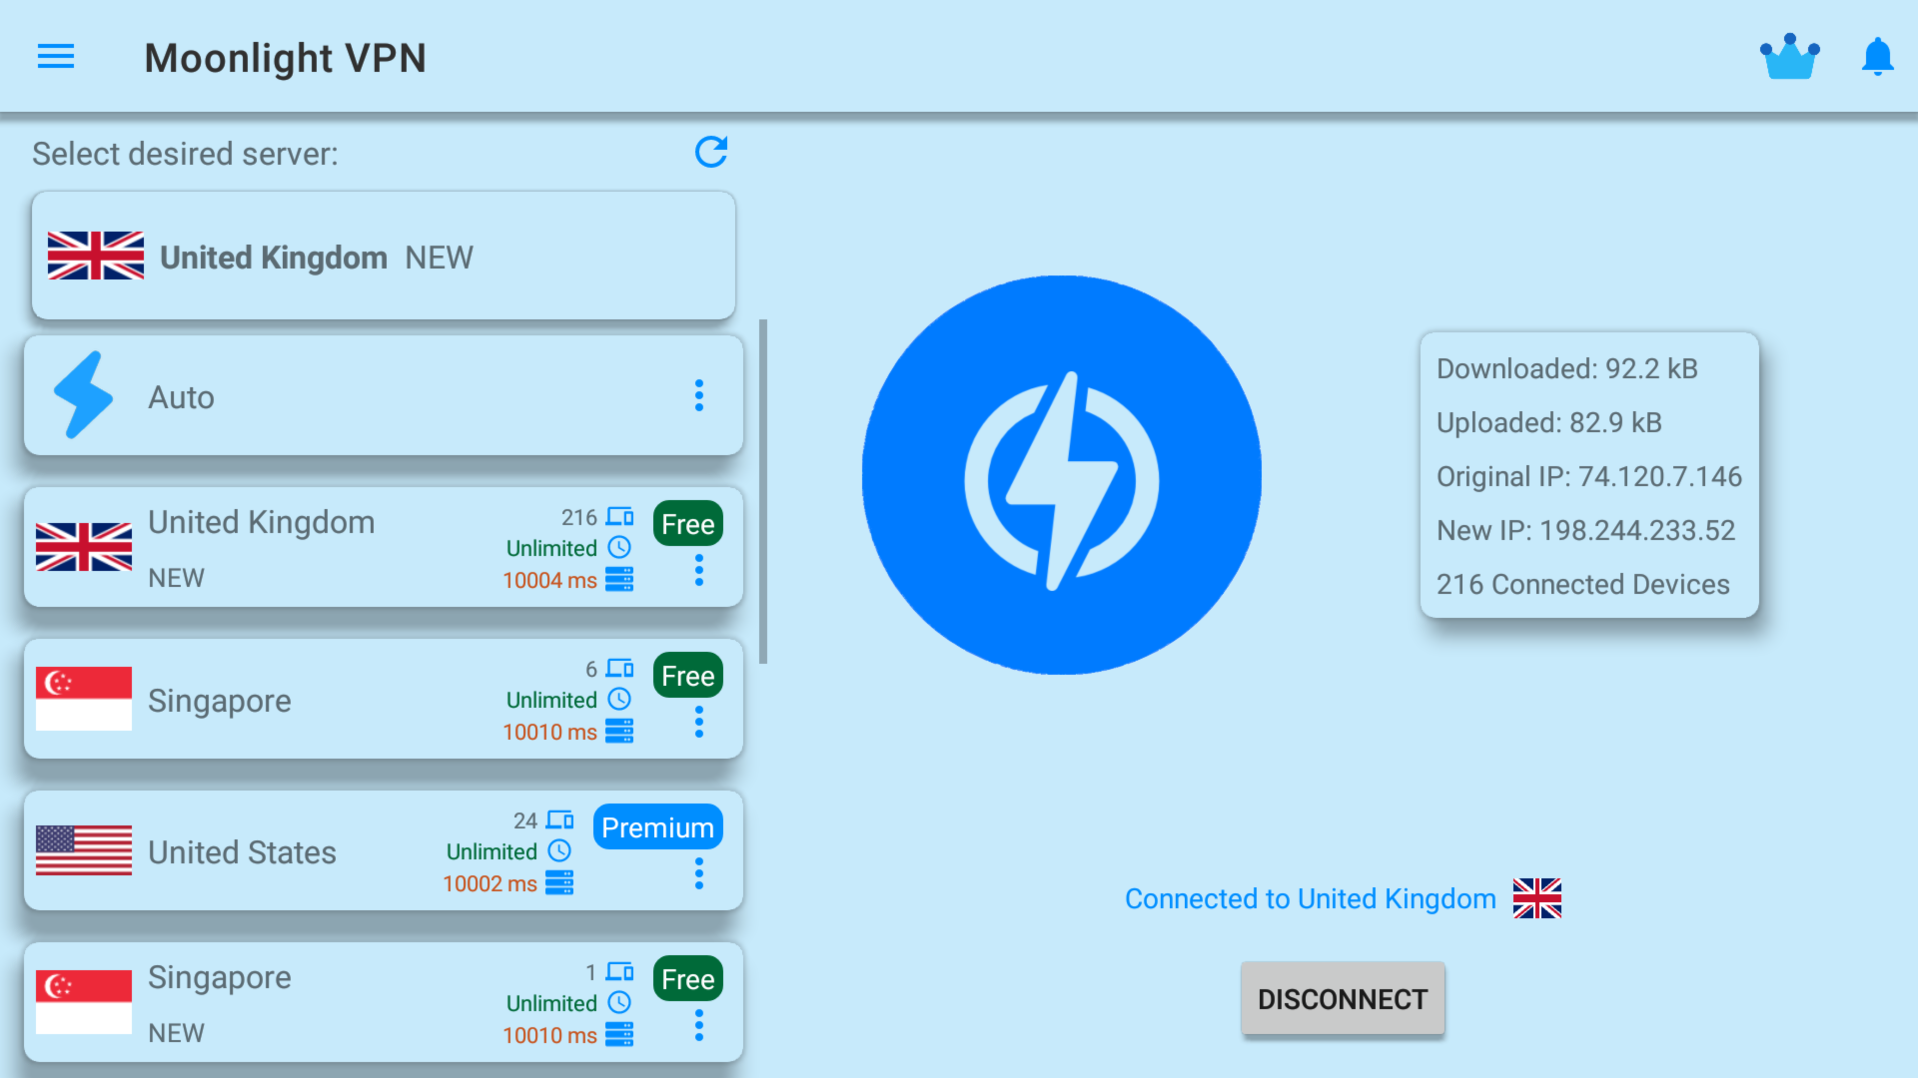This screenshot has height=1078, width=1918.
Task: Tap the big lightning power button
Action: [1061, 476]
